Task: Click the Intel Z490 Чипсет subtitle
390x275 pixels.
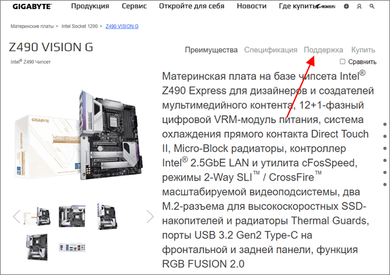Action: [x=30, y=61]
